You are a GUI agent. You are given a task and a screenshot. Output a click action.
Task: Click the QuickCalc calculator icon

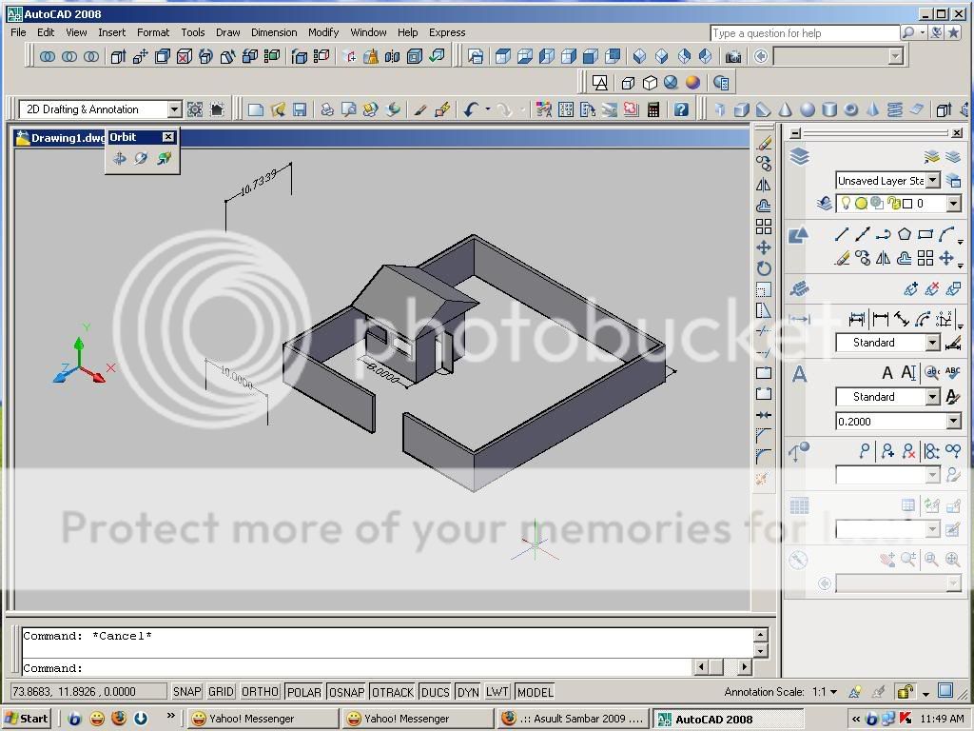(653, 109)
